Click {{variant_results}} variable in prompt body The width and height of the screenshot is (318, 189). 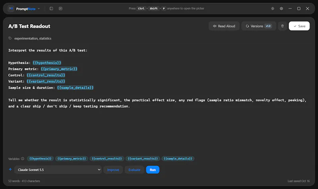(x=46, y=81)
